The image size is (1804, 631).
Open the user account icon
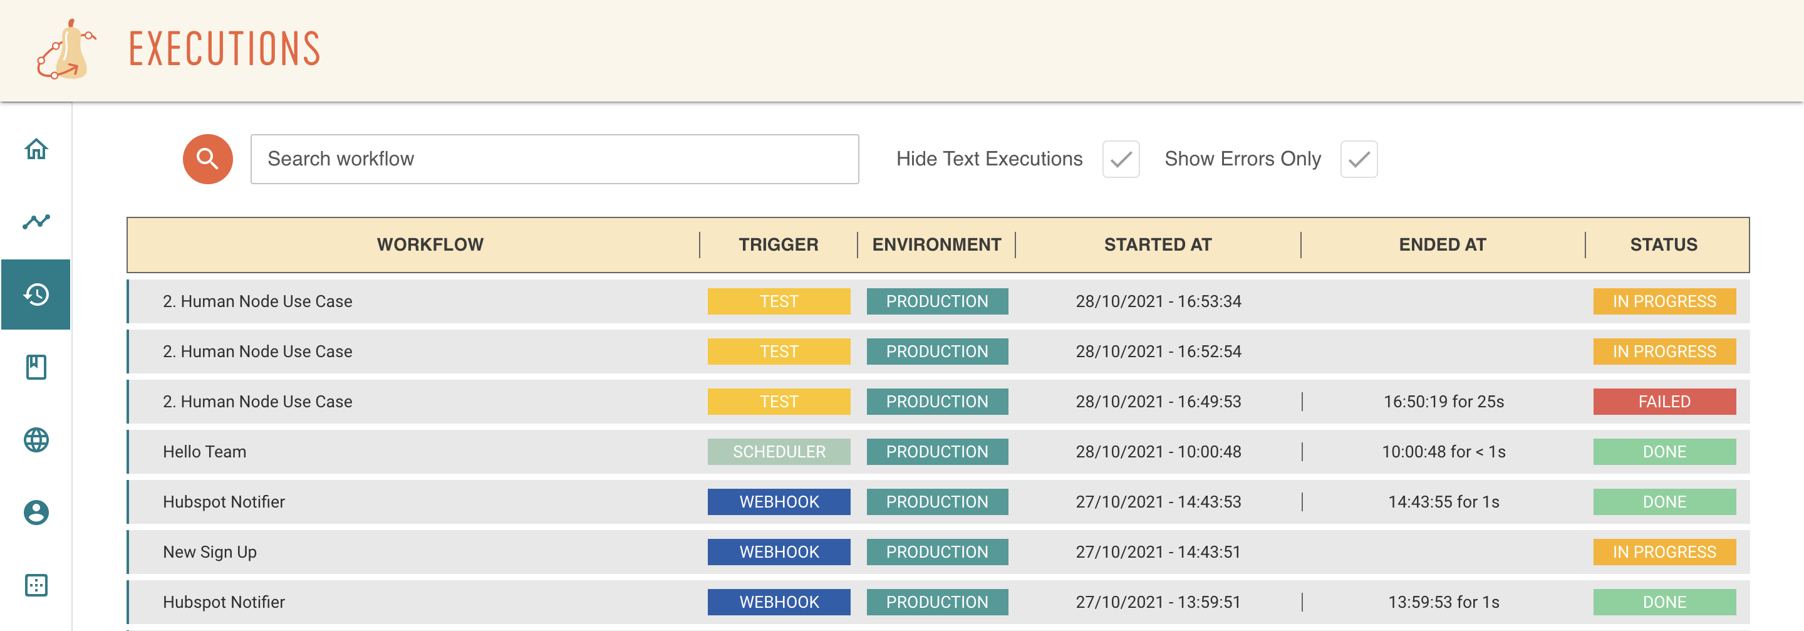point(36,513)
